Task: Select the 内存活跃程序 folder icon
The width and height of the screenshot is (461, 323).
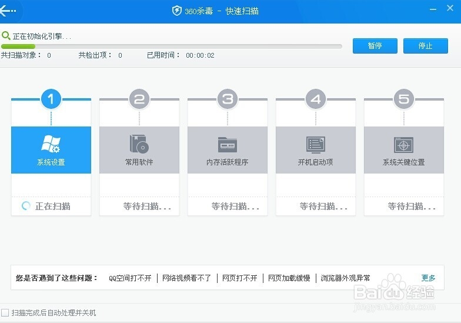Action: tap(227, 145)
